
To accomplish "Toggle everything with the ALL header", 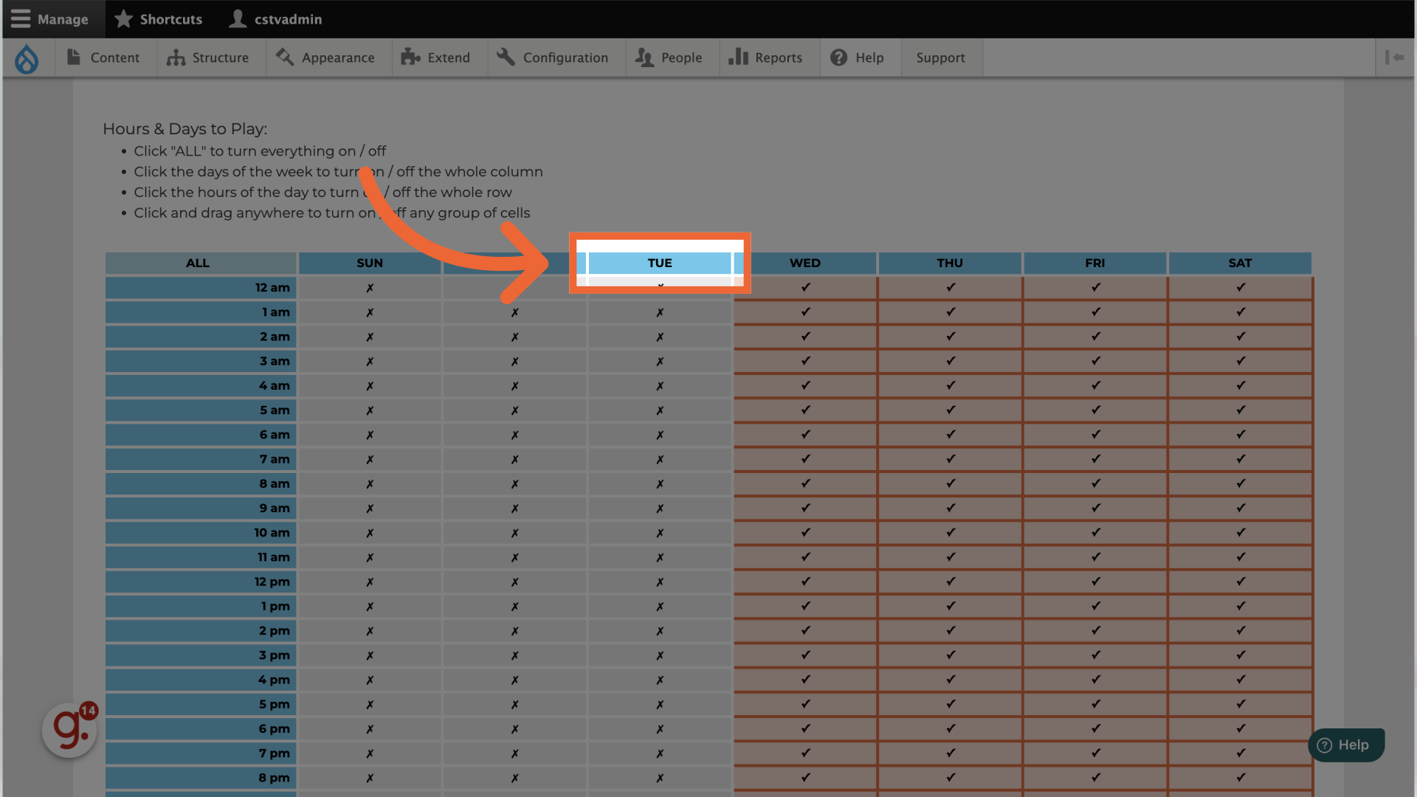I will [x=198, y=263].
